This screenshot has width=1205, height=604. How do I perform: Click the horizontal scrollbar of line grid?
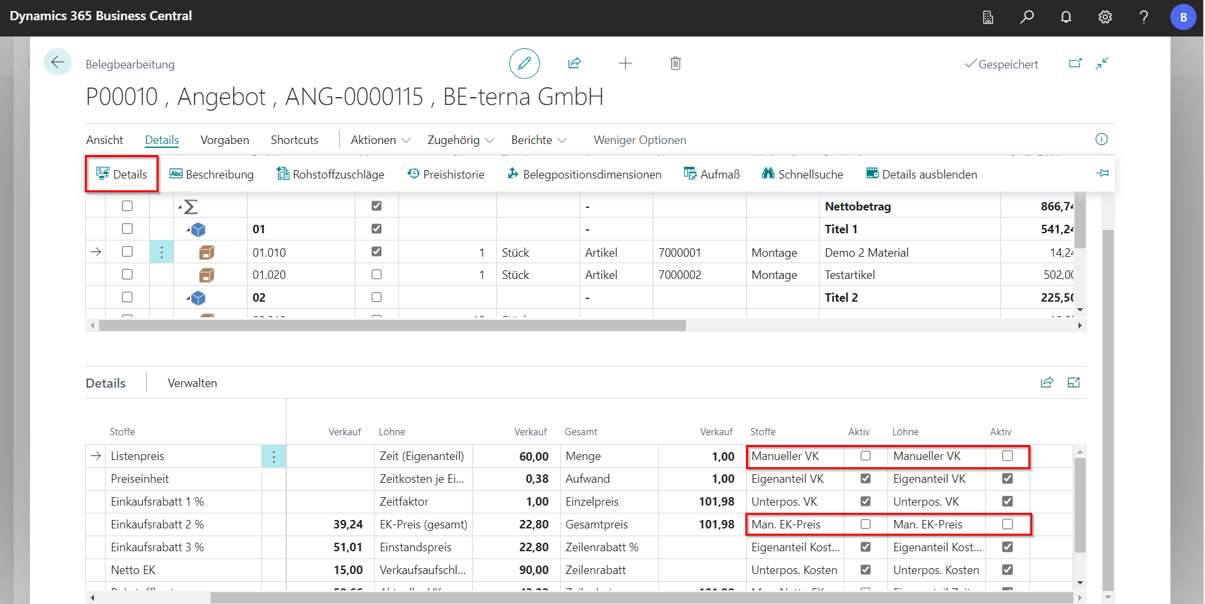click(x=392, y=325)
